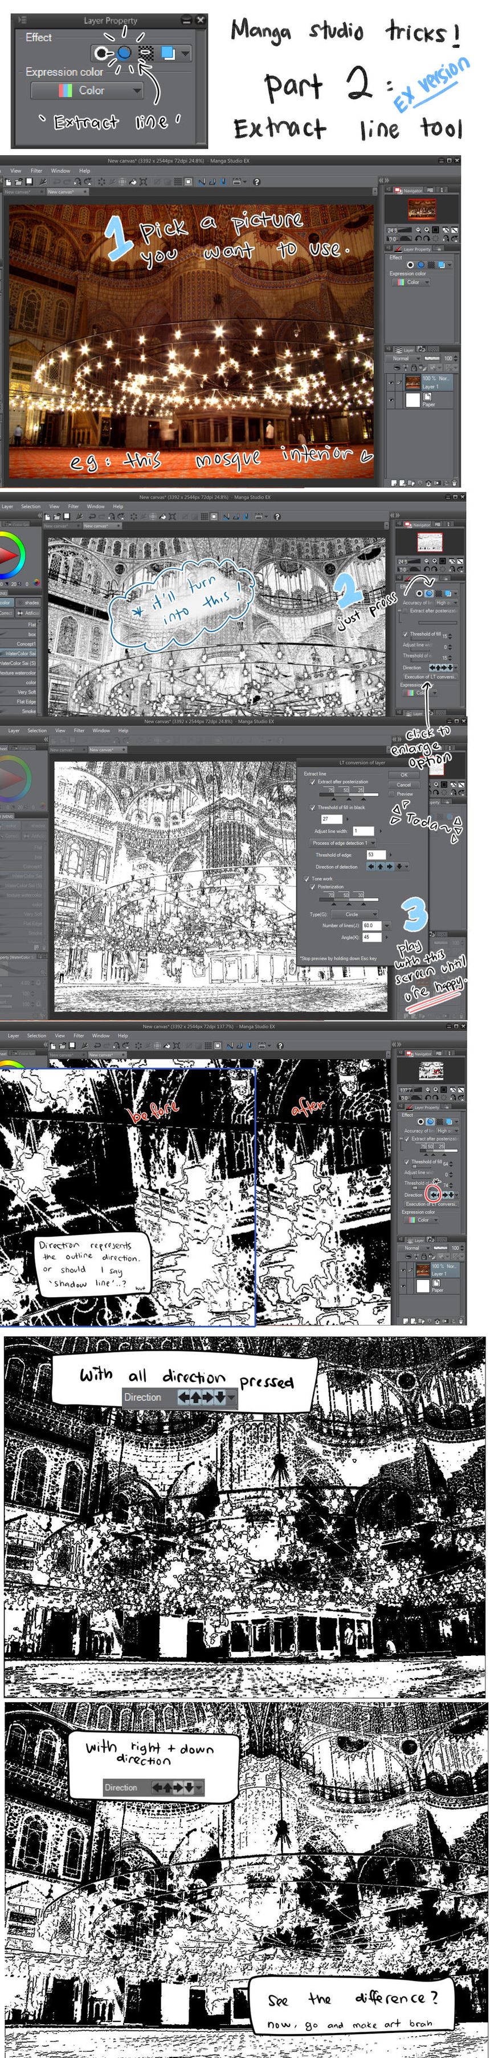Click Execution of LT conversion button
Screen dimensions: 490x2058
[430, 676]
